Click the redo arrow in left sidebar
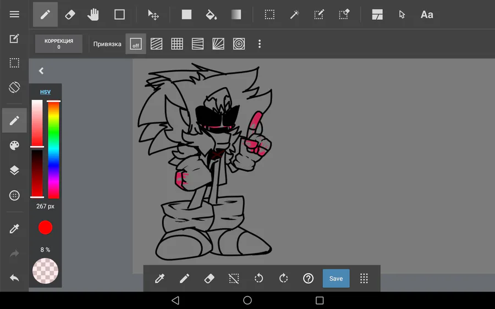The image size is (495, 309). (14, 253)
